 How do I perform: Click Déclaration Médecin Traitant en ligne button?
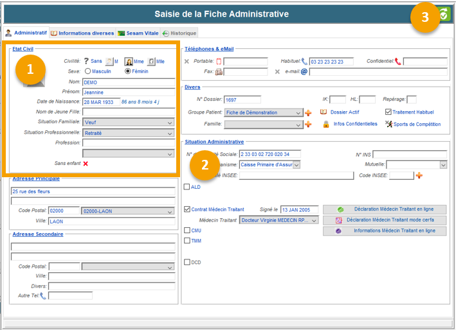pos(384,209)
